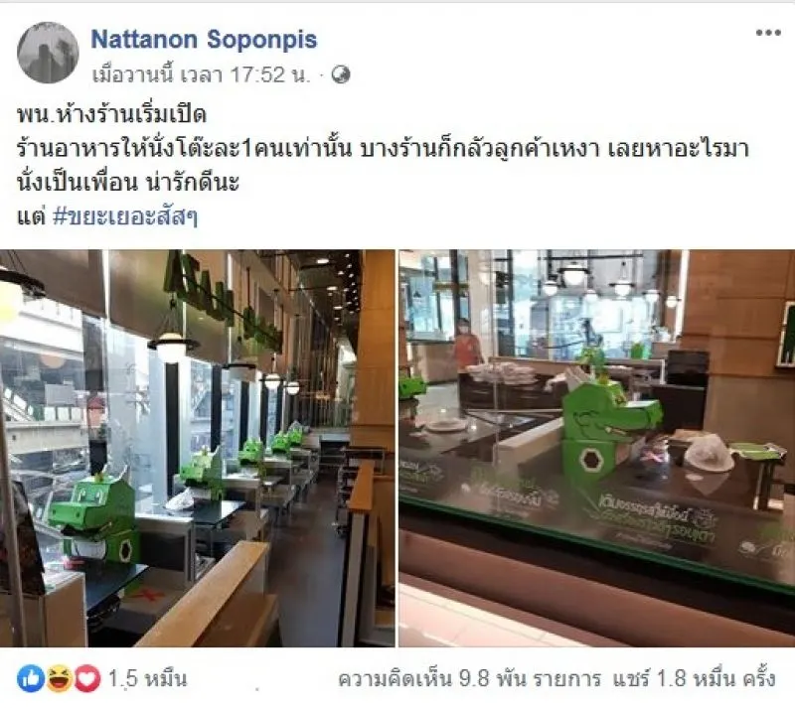Open the 1.8 หมื่น shares list

pyautogui.click(x=694, y=678)
